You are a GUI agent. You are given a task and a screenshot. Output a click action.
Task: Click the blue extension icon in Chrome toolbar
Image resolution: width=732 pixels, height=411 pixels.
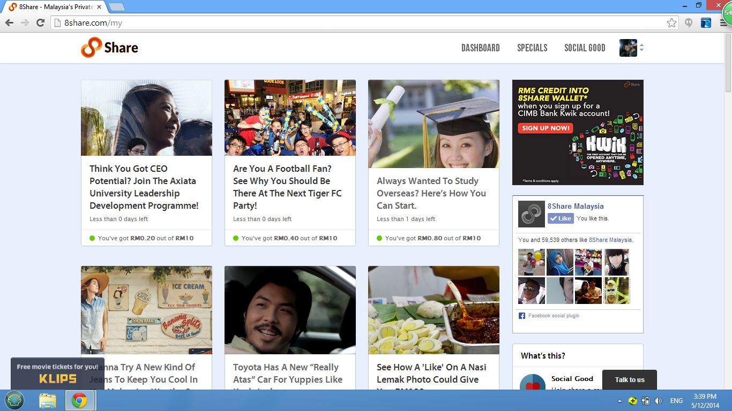tap(706, 22)
